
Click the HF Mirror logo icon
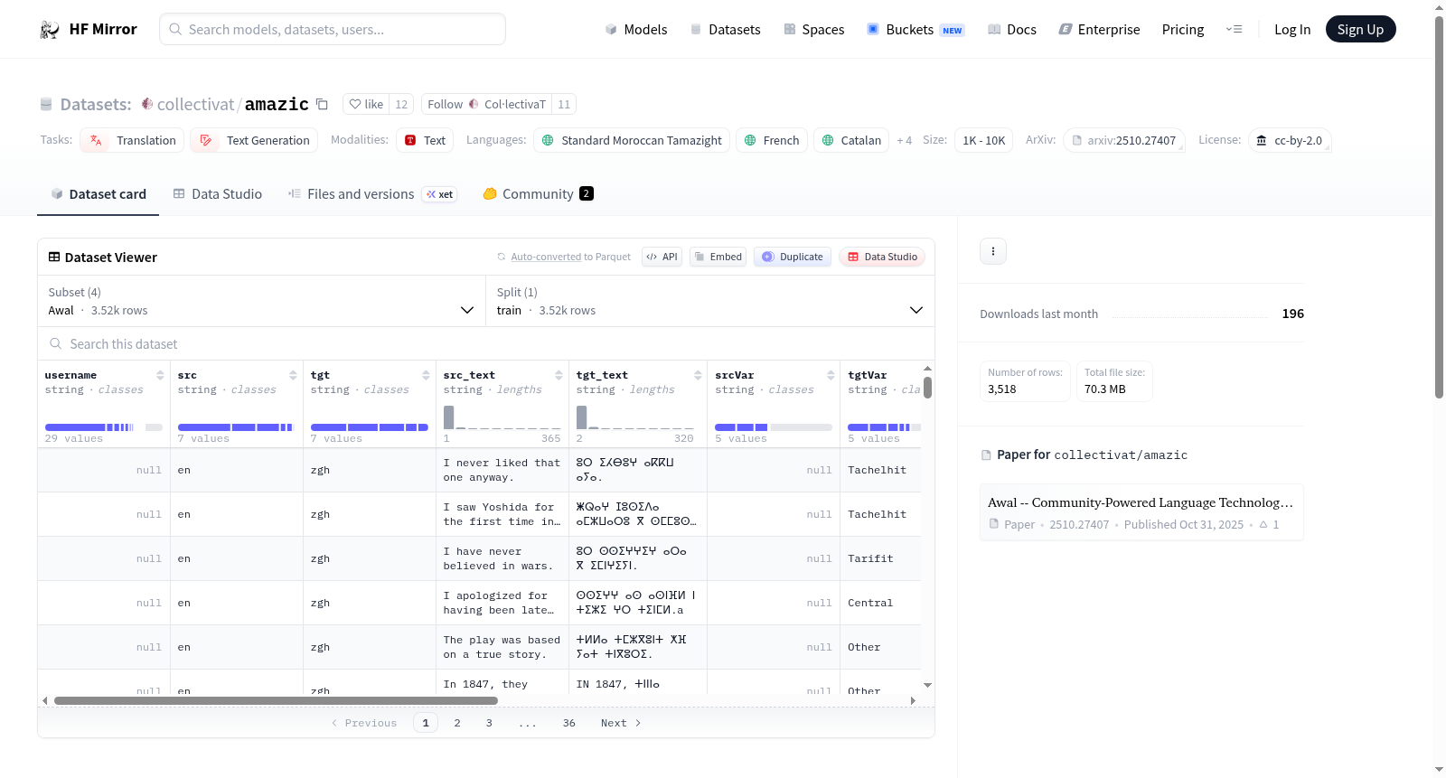coord(50,30)
